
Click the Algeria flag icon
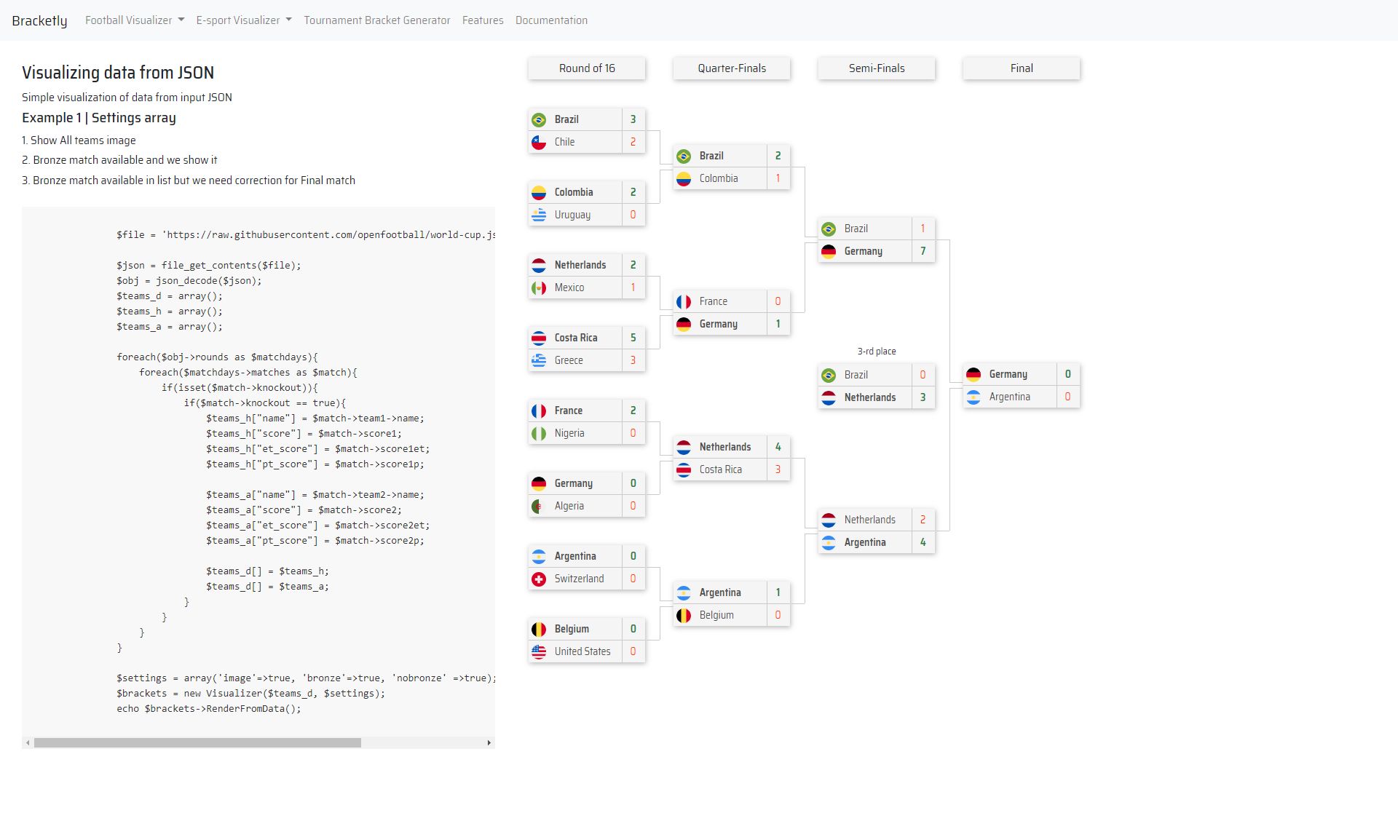[539, 507]
